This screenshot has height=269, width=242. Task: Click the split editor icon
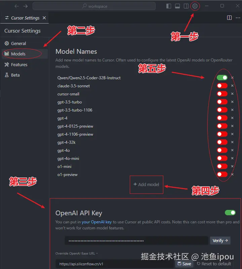229,18
